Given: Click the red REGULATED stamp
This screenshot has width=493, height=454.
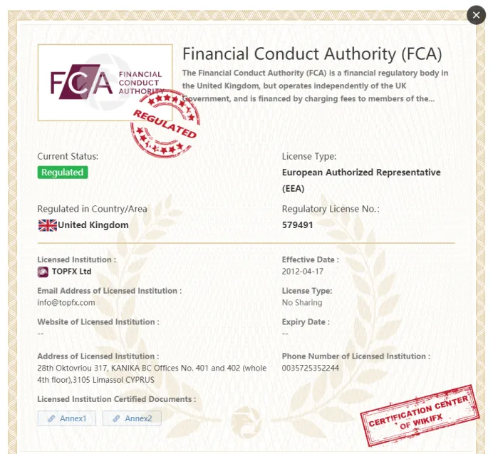Looking at the screenshot, I should coord(165,124).
